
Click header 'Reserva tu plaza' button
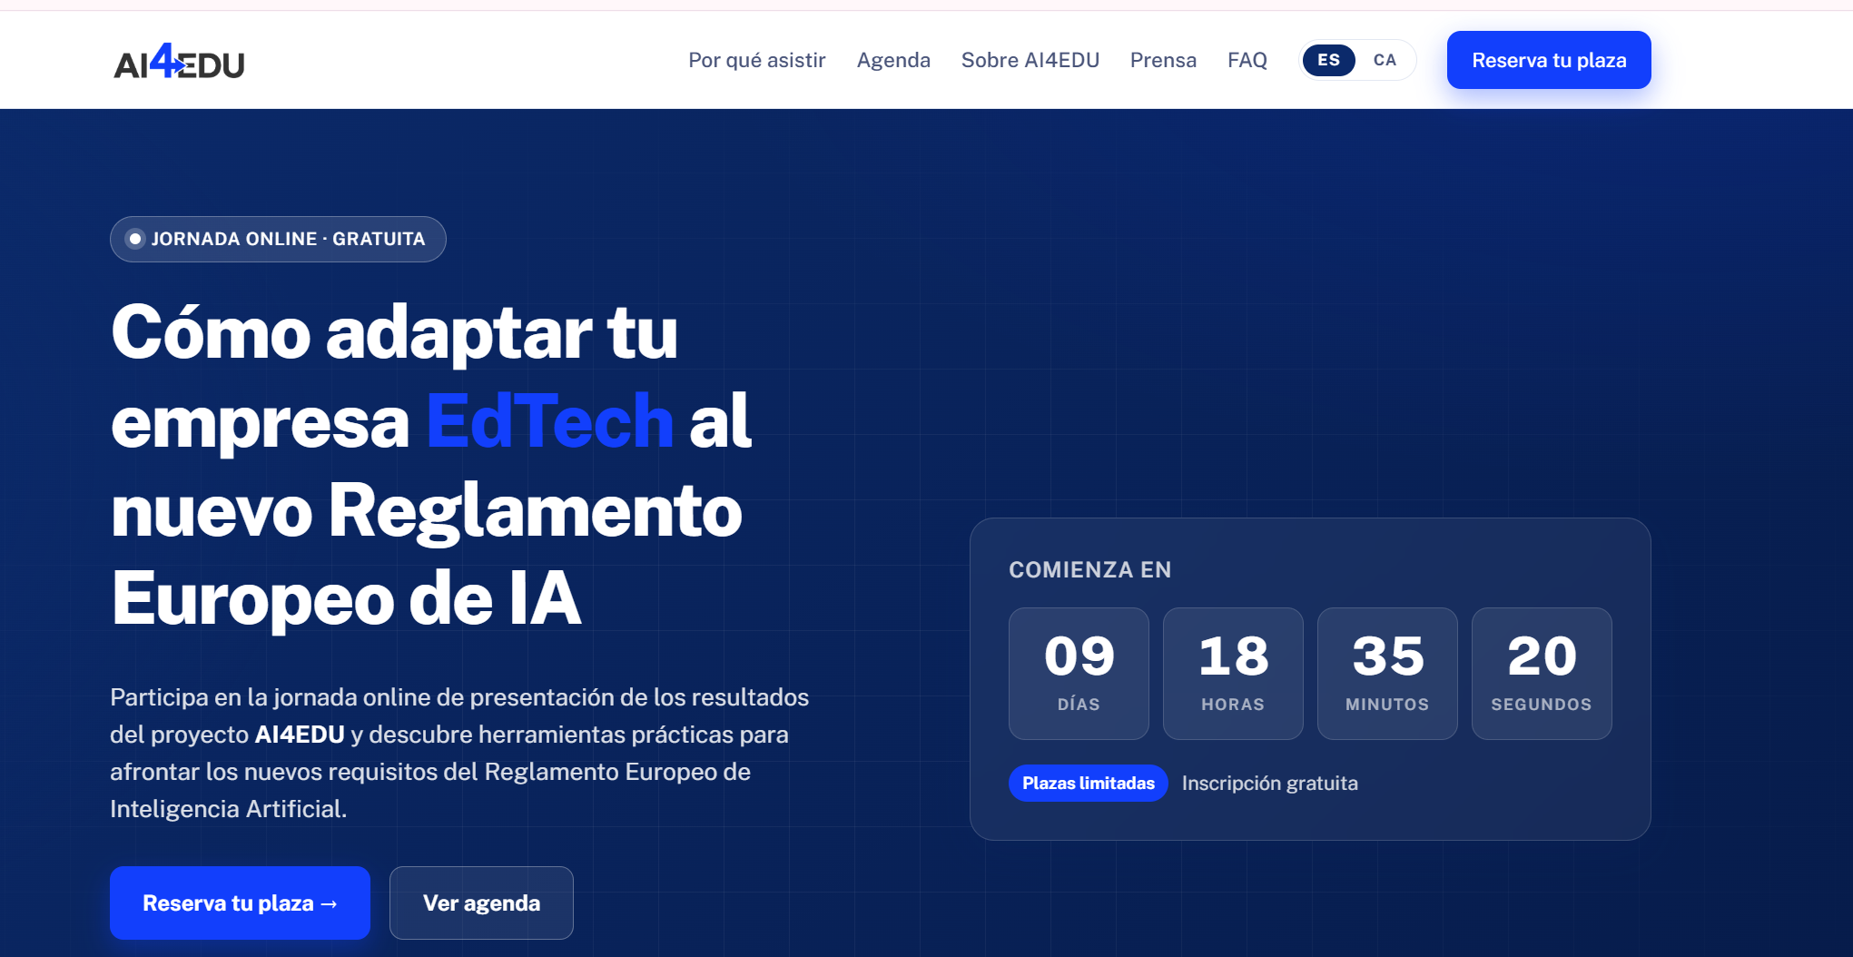pyautogui.click(x=1549, y=60)
